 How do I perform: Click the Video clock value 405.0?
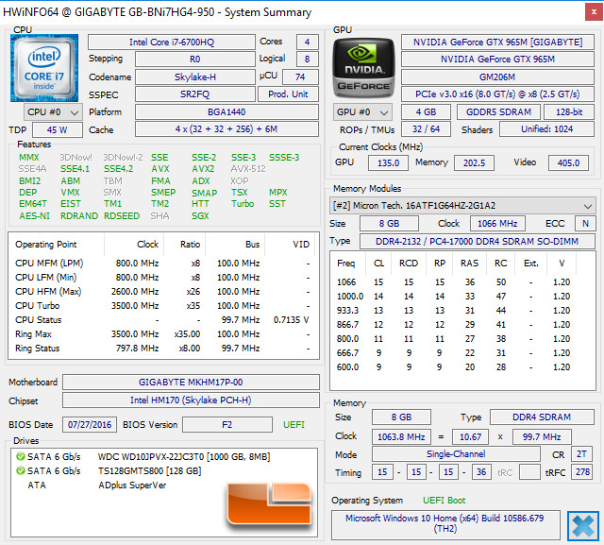(x=568, y=162)
